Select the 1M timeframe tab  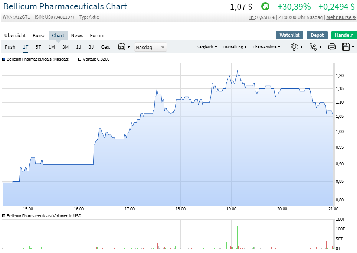point(52,47)
